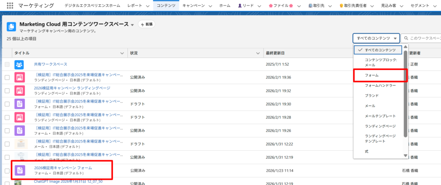Choose コンテンツブロック: メール option

point(379,63)
